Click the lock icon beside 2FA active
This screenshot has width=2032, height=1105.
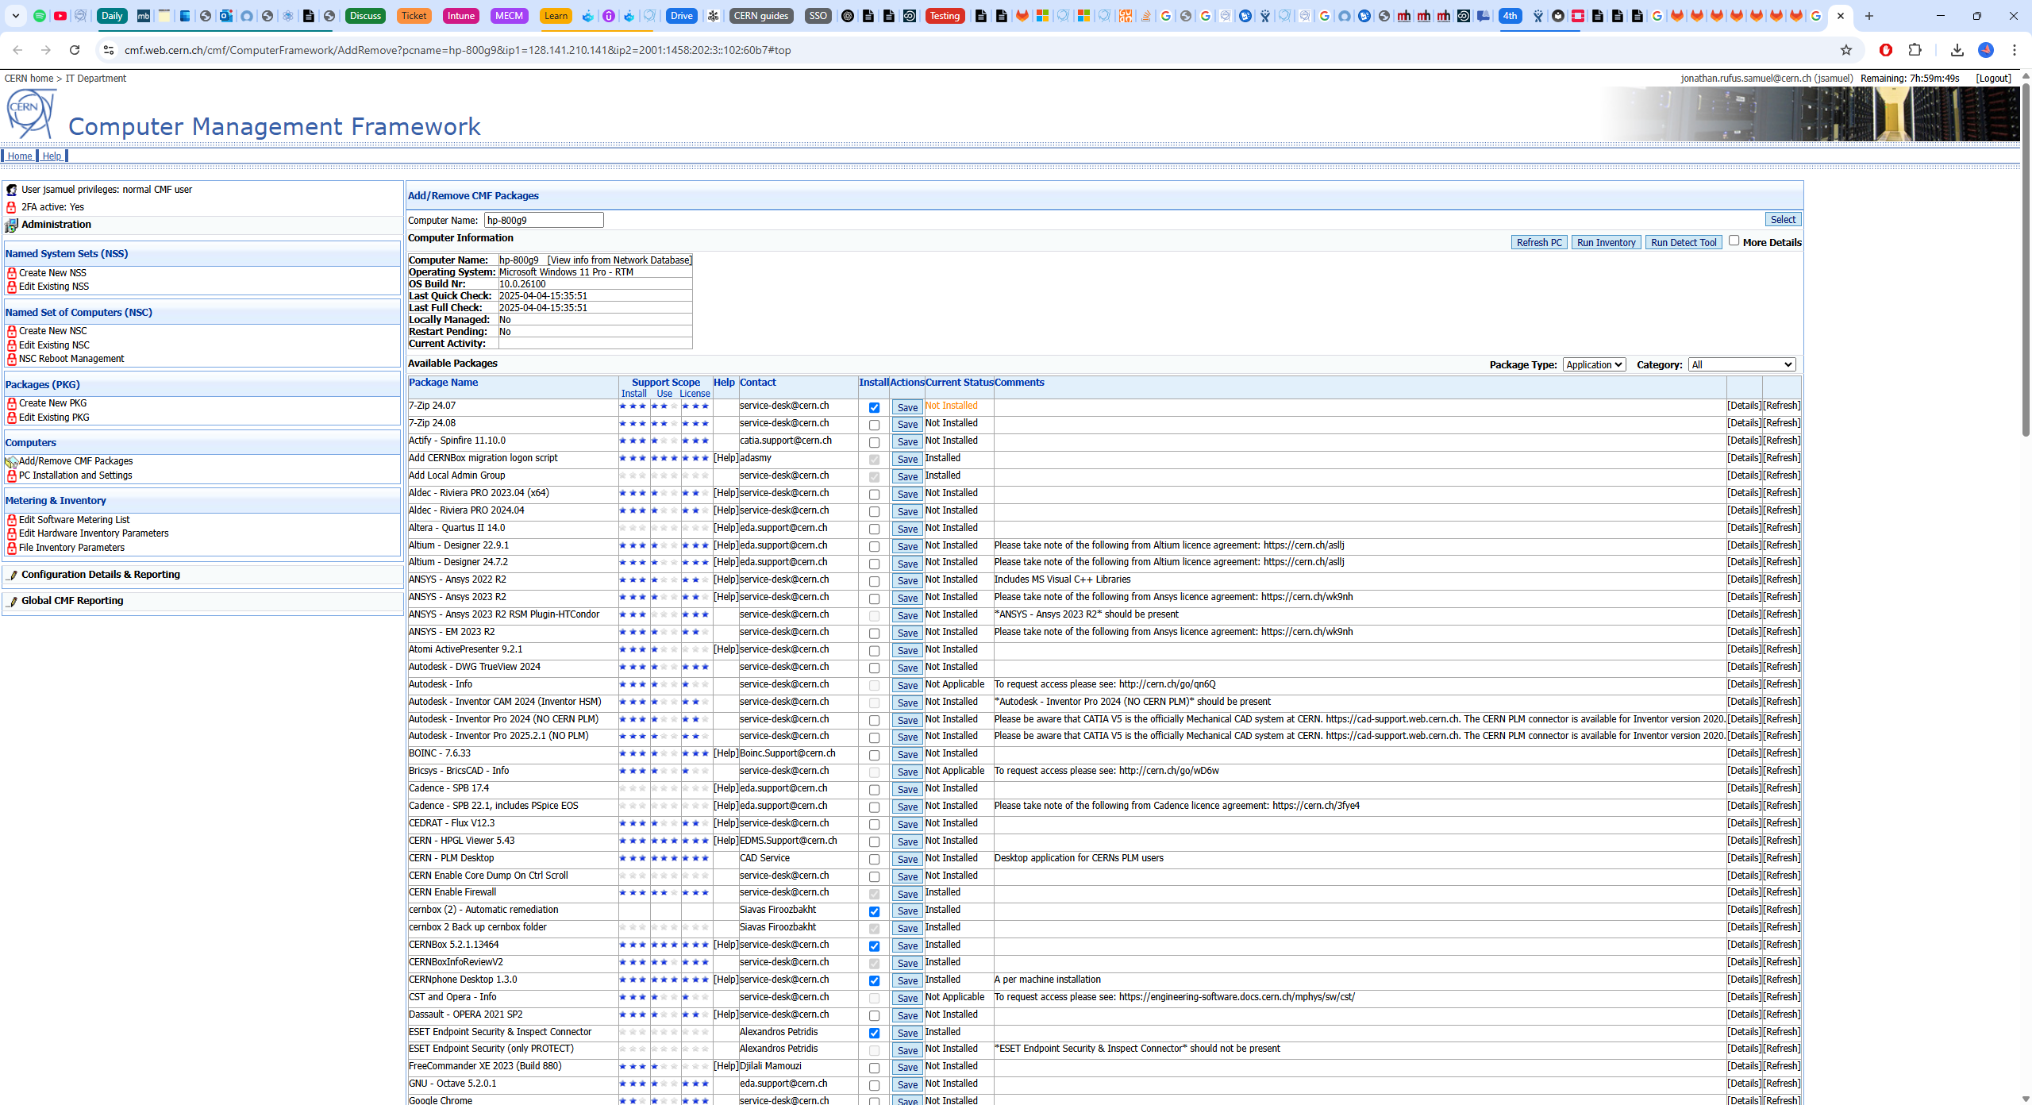click(12, 207)
